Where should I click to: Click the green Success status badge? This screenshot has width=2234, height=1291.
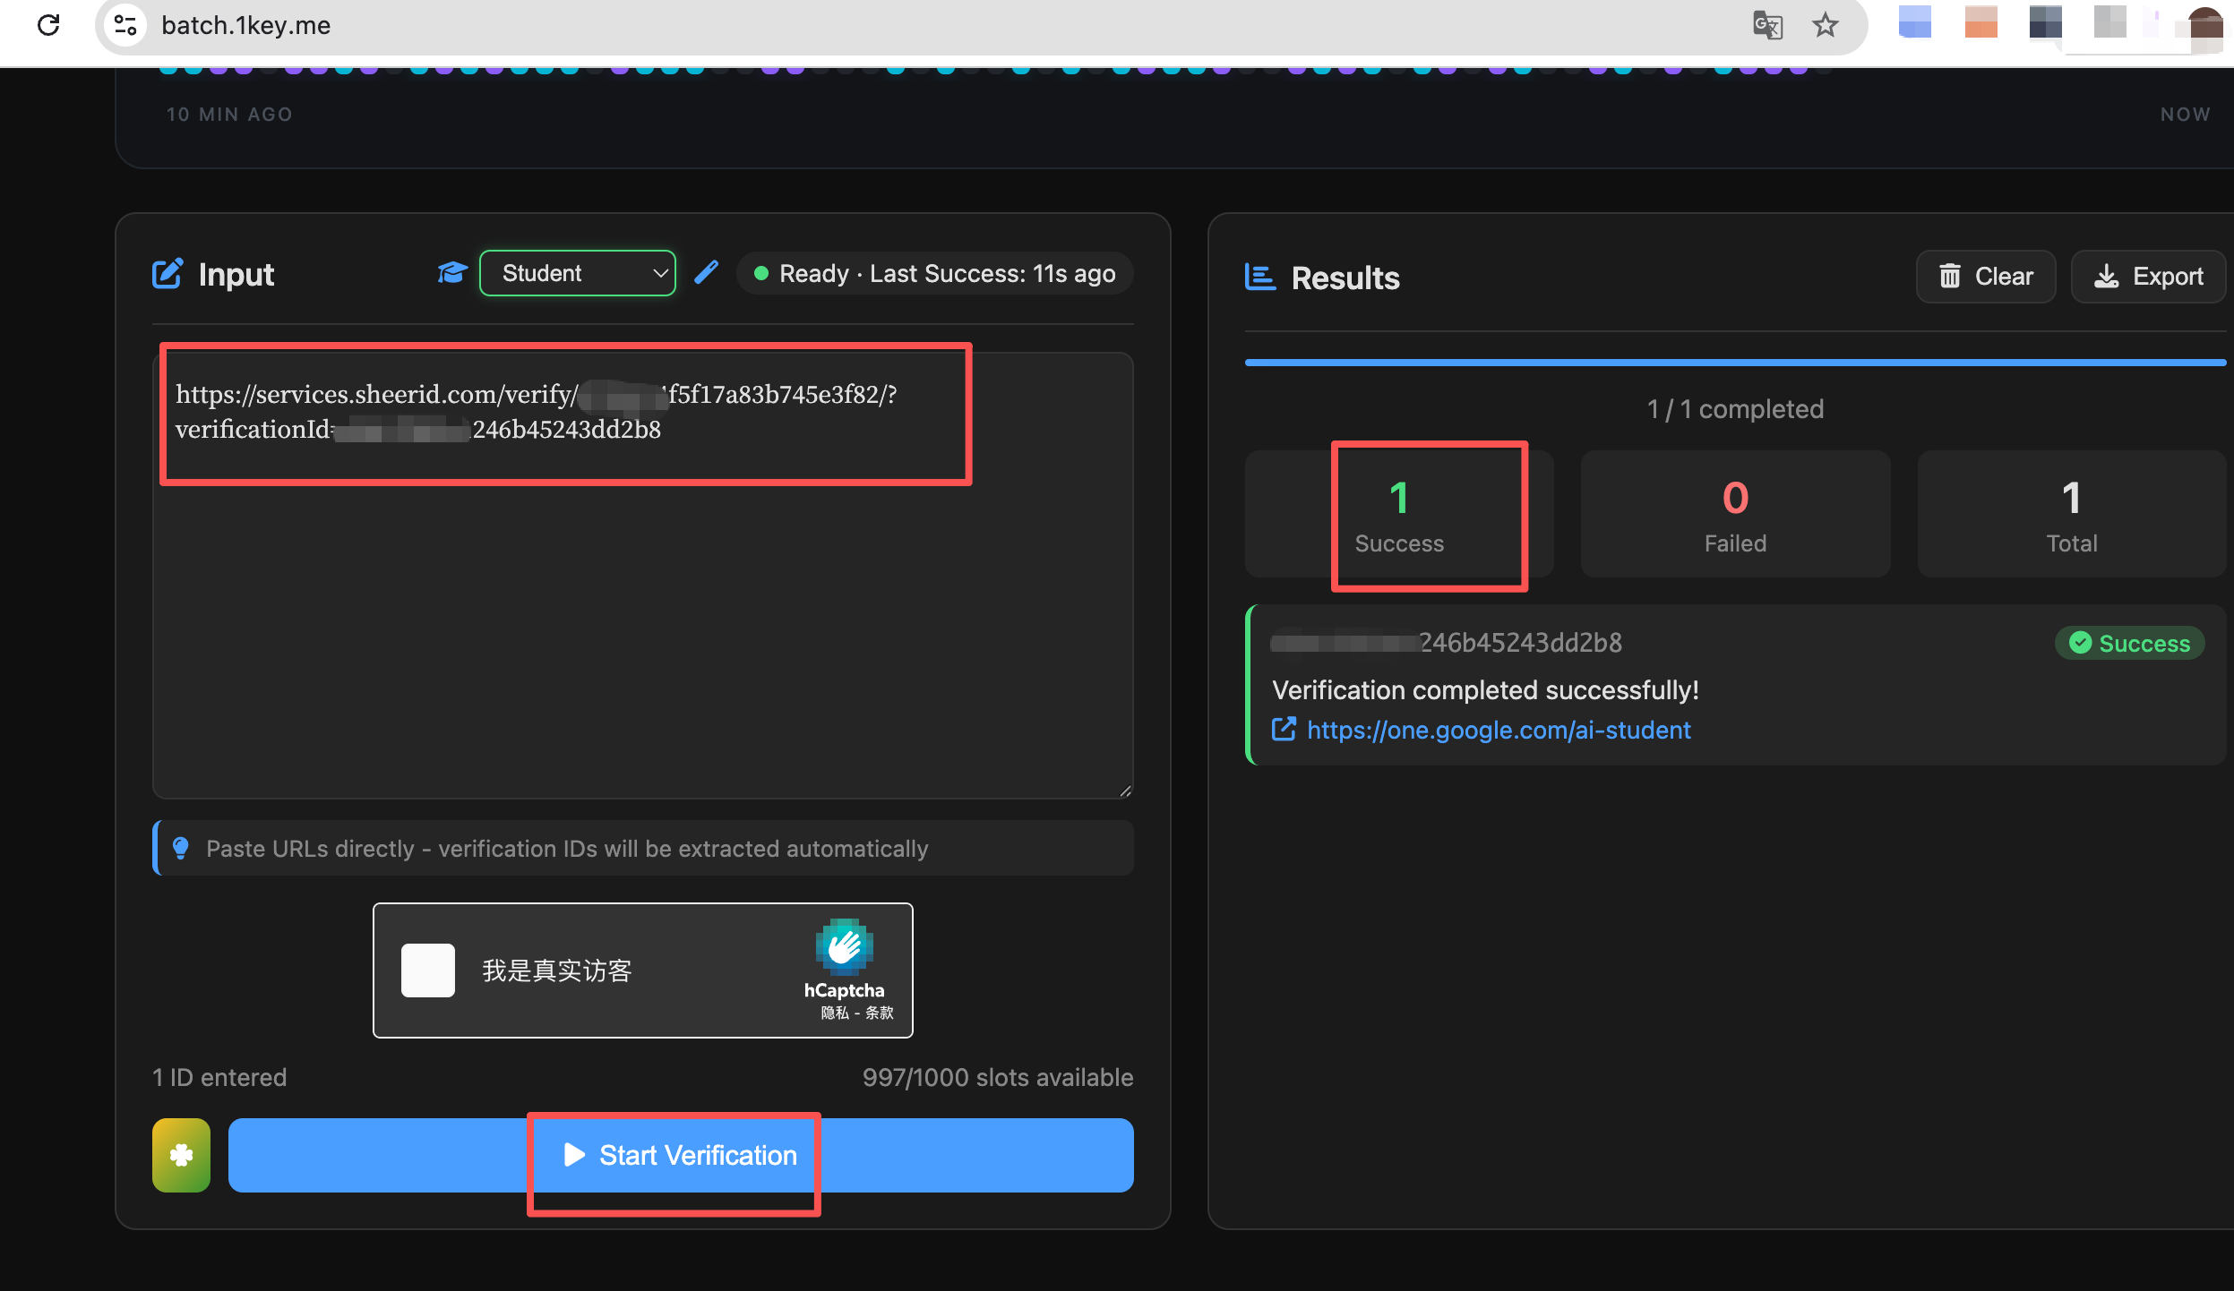2130,643
